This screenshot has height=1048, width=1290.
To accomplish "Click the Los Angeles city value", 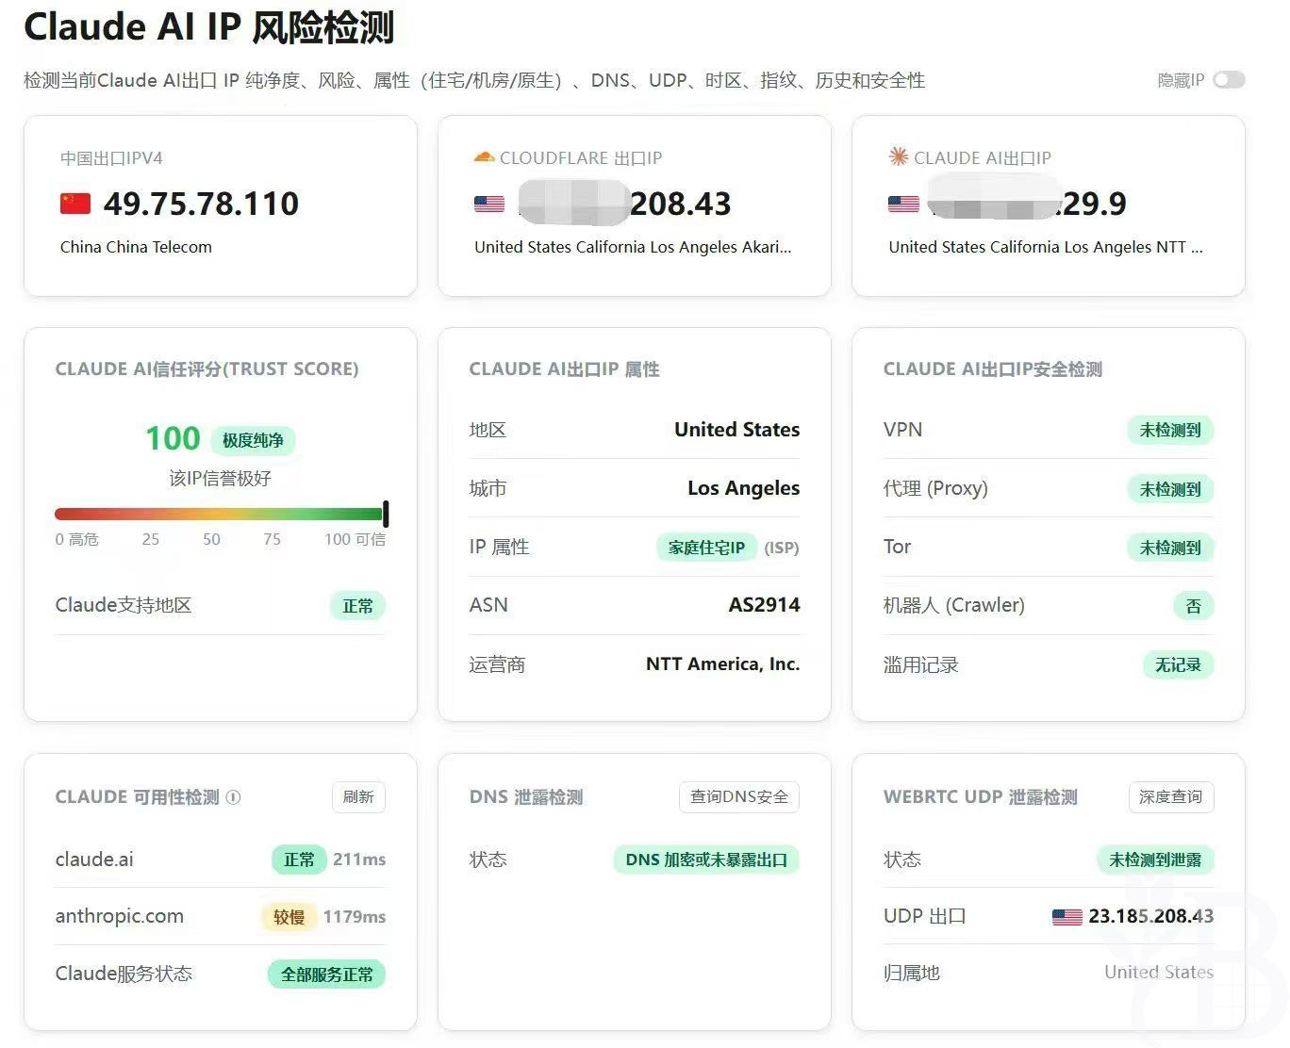I will (x=743, y=488).
